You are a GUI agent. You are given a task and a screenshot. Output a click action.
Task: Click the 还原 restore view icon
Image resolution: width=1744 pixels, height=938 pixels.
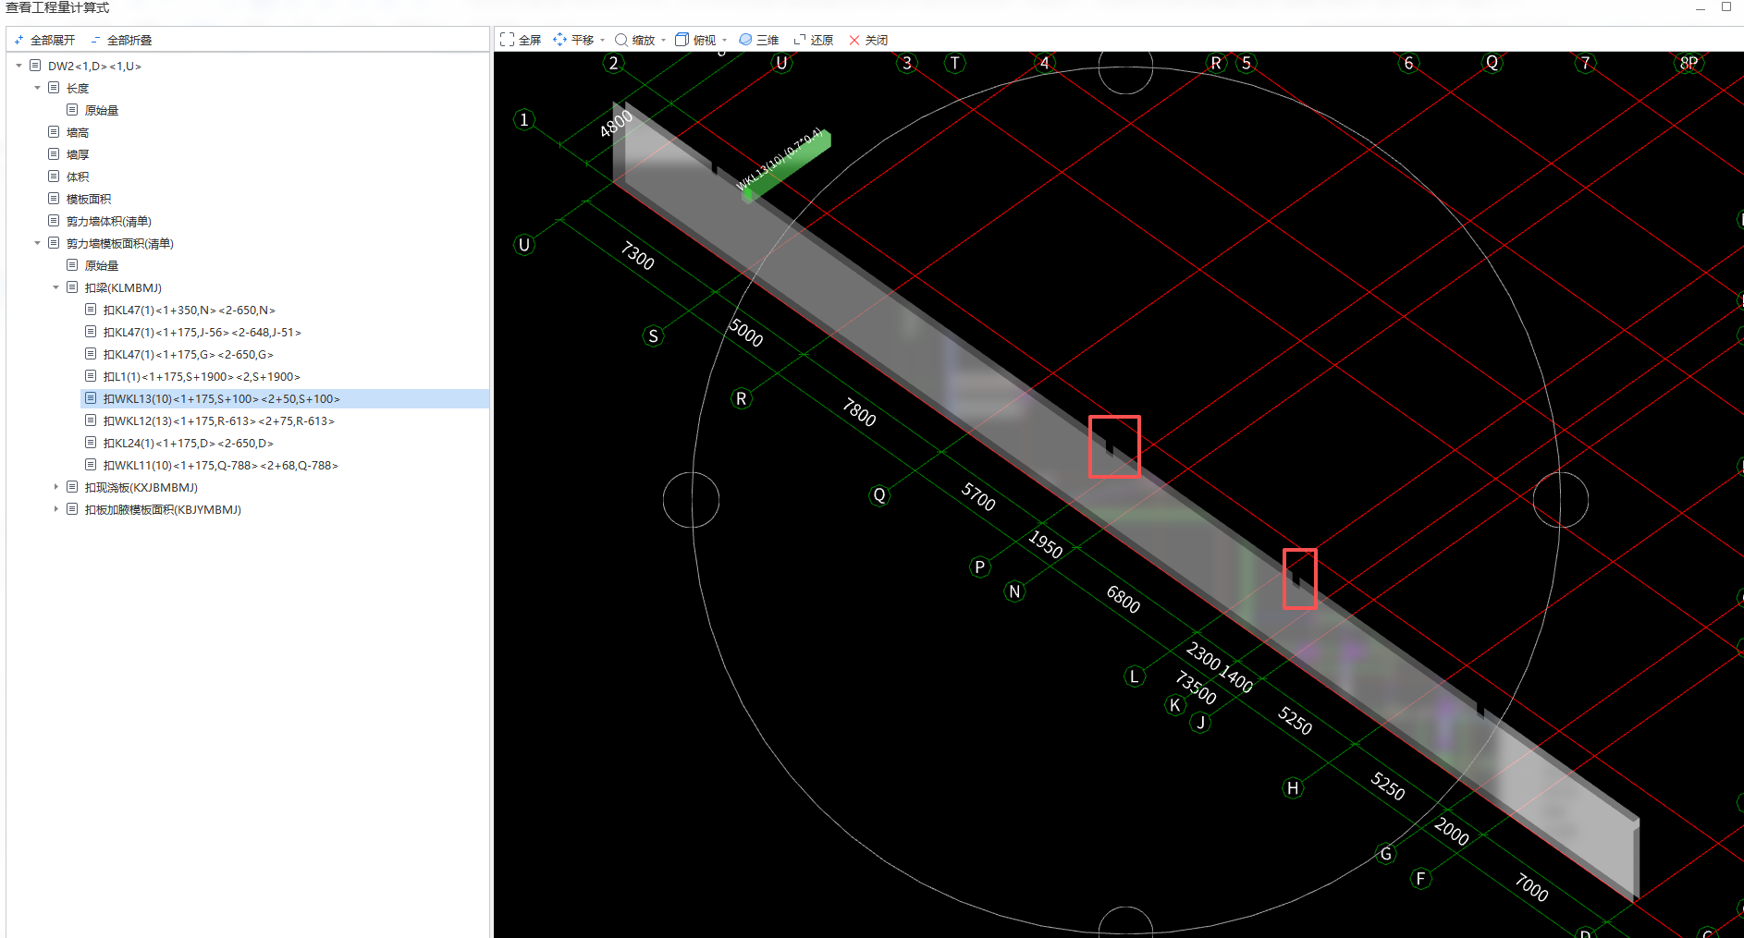click(x=800, y=40)
